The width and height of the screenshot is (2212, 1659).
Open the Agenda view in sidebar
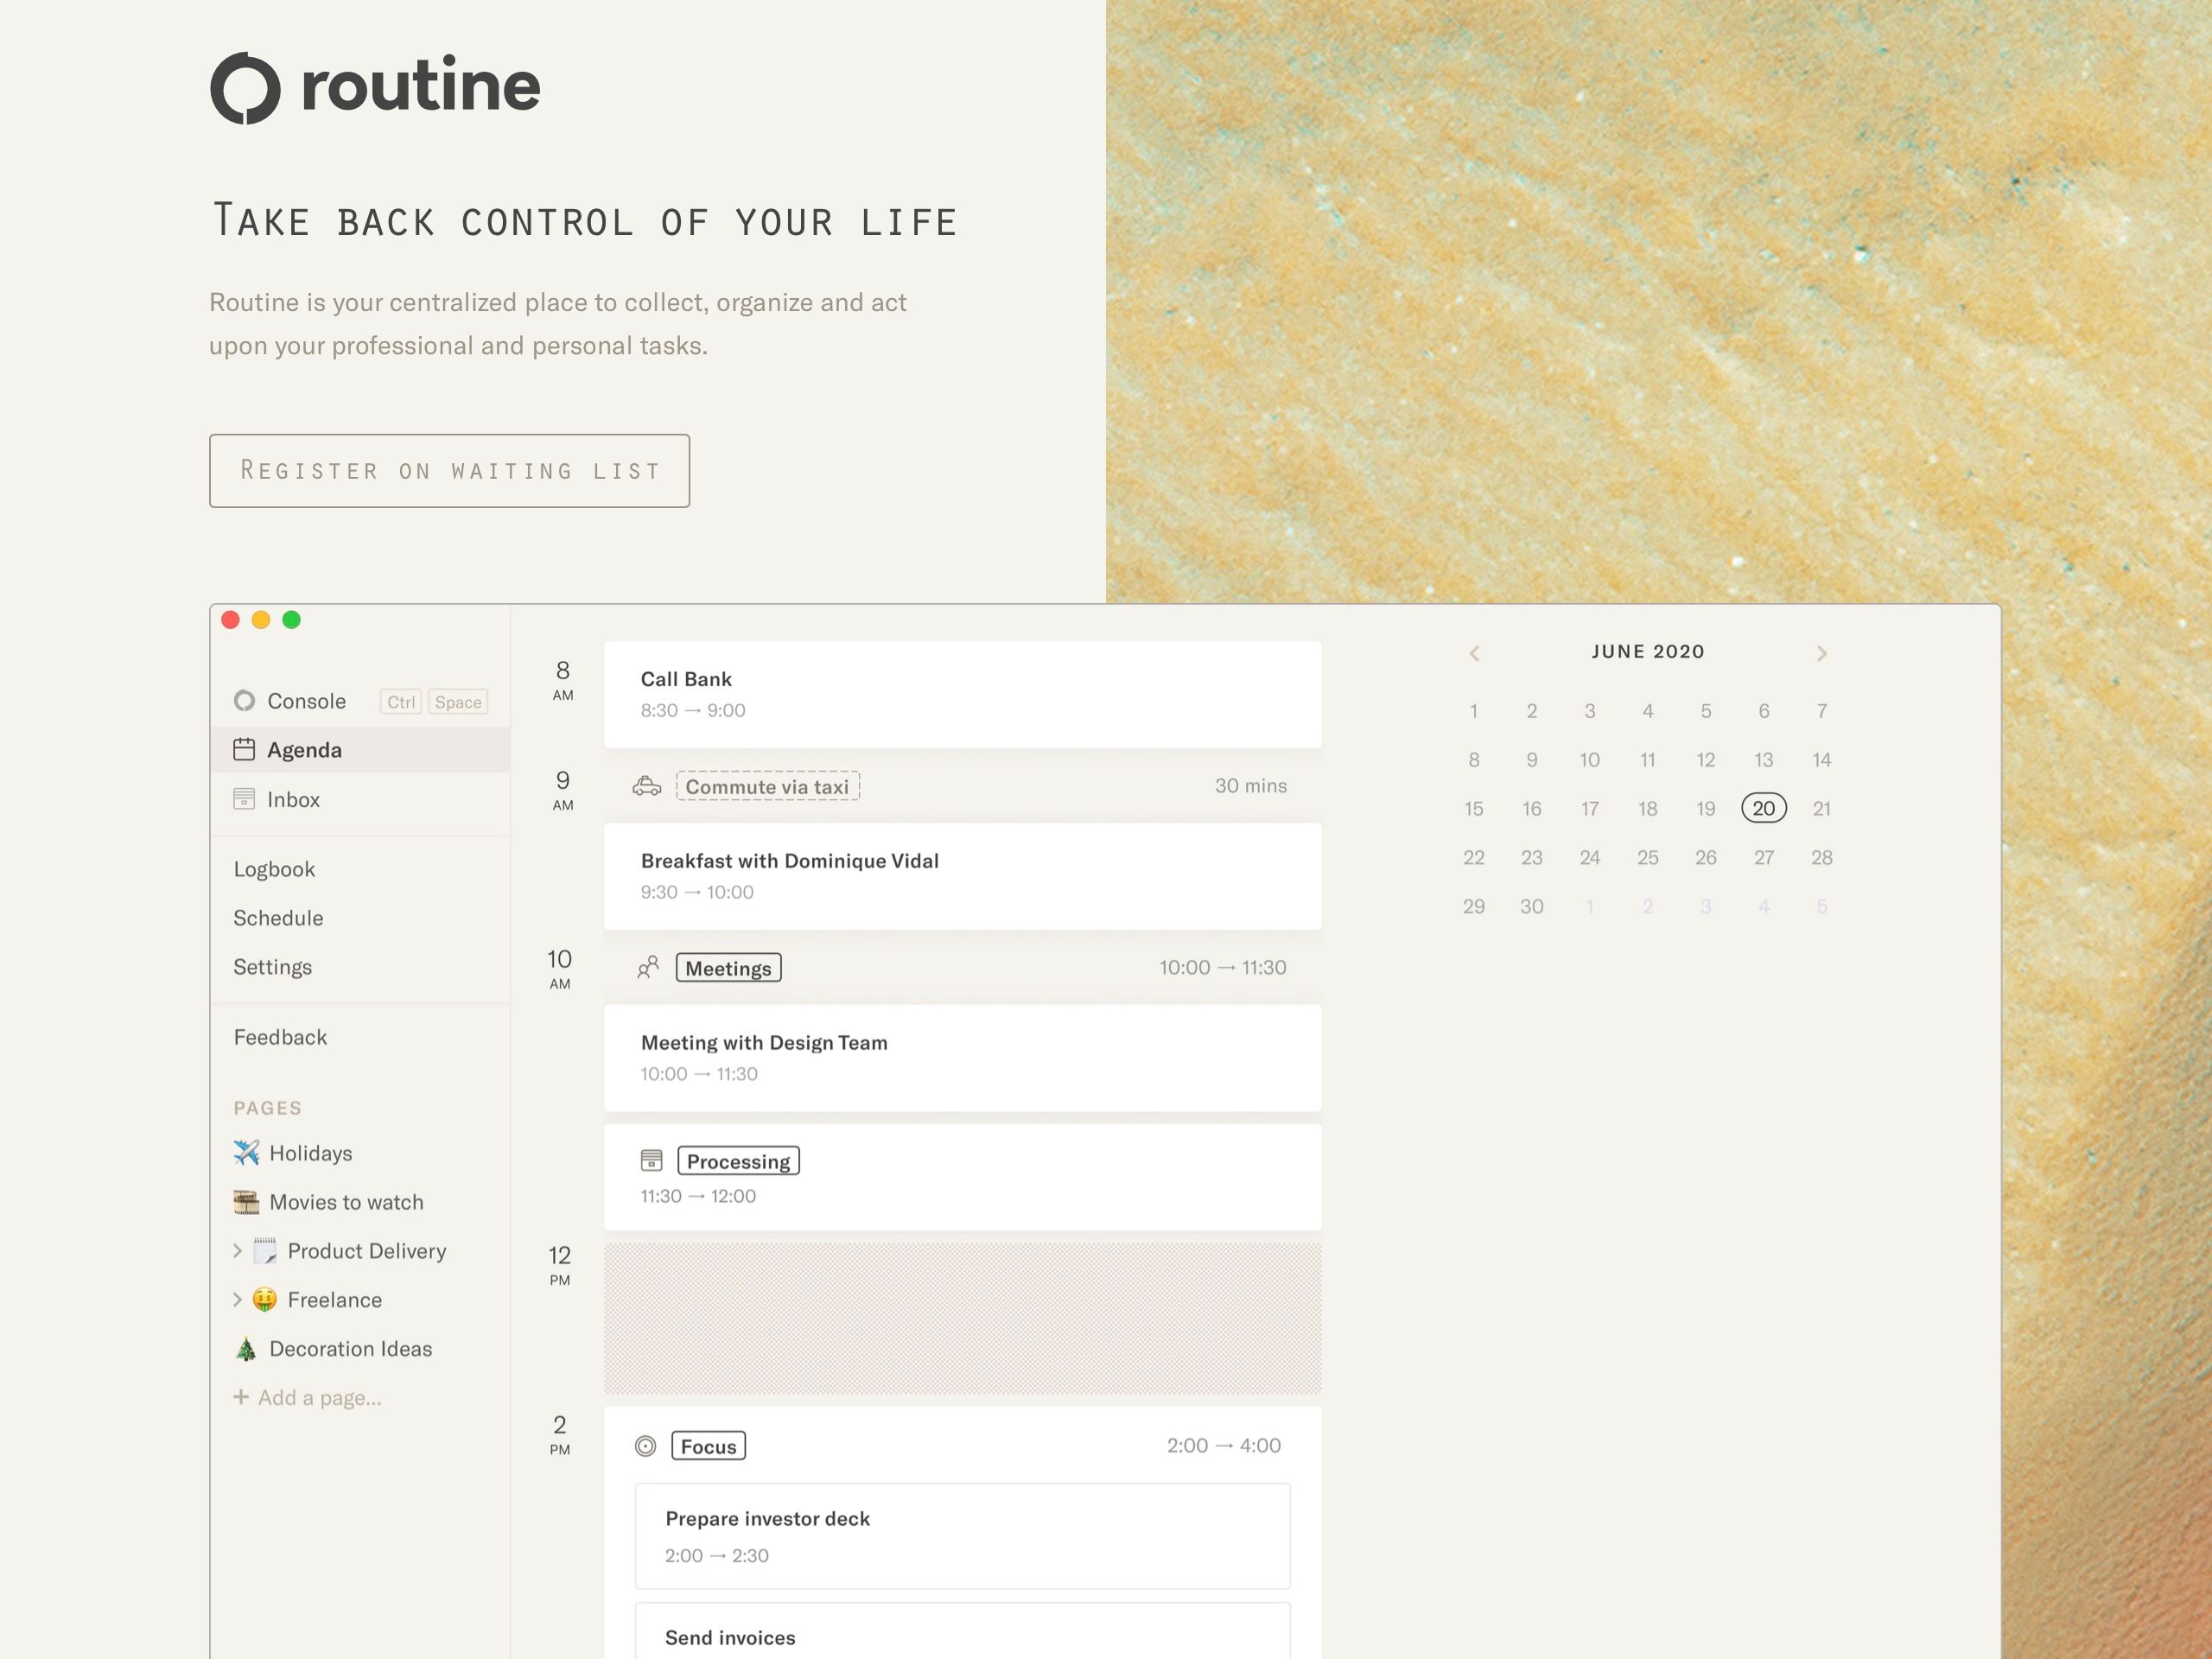tap(360, 750)
